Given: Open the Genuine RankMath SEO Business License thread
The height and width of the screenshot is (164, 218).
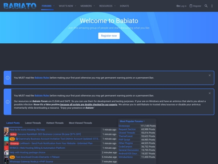Looking at the screenshot, I should (x=49, y=134).
